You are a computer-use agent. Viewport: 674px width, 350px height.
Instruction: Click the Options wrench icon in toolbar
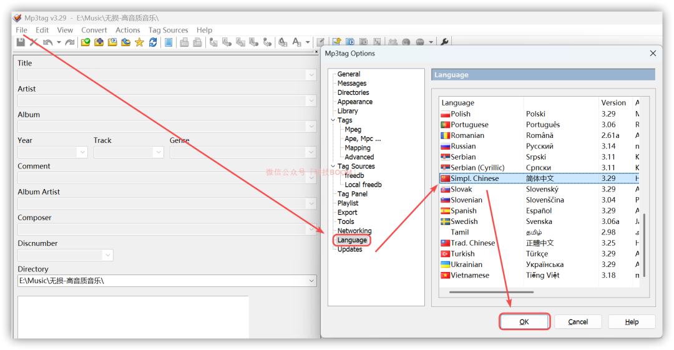pyautogui.click(x=444, y=42)
